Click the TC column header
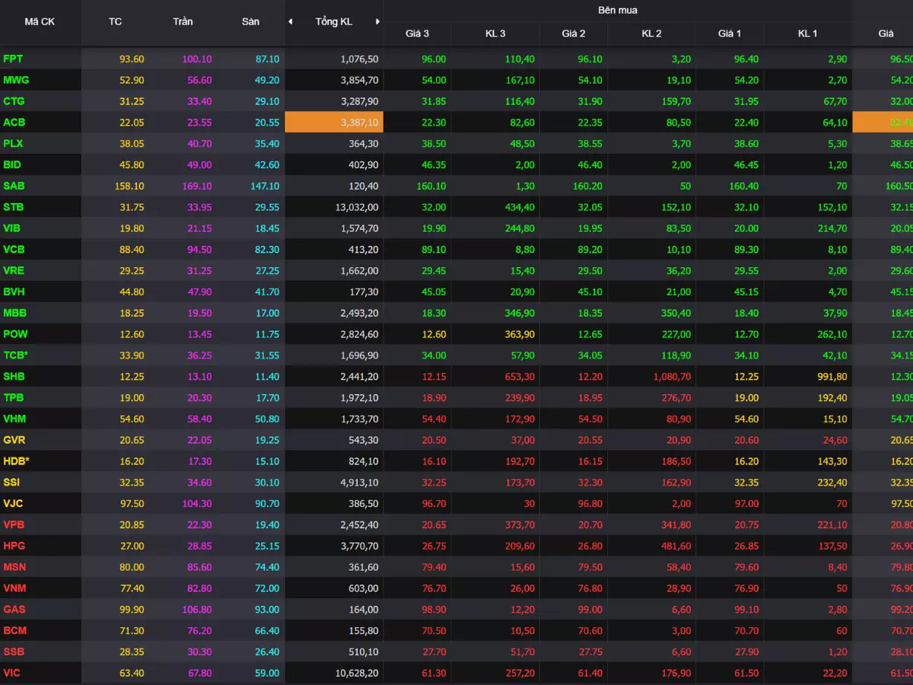The image size is (913, 685). (115, 21)
